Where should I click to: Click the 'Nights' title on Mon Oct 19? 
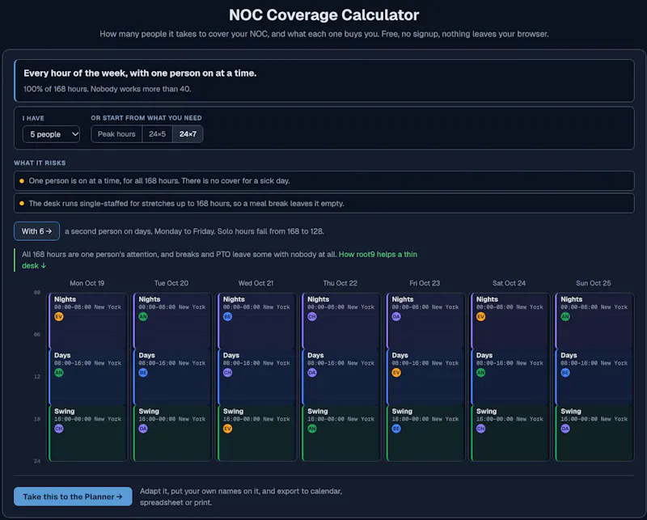click(x=66, y=299)
